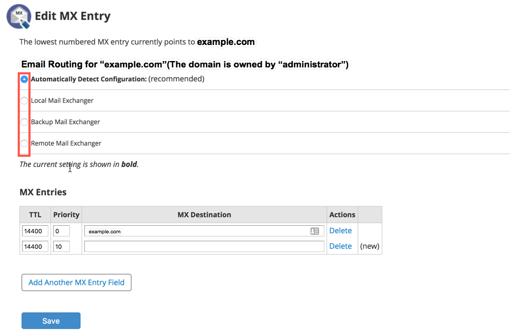
Task: Click the MX Destination field with example.com
Action: (x=196, y=231)
